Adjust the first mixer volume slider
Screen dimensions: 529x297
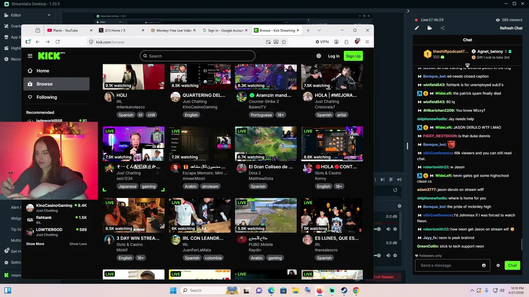(x=378, y=229)
